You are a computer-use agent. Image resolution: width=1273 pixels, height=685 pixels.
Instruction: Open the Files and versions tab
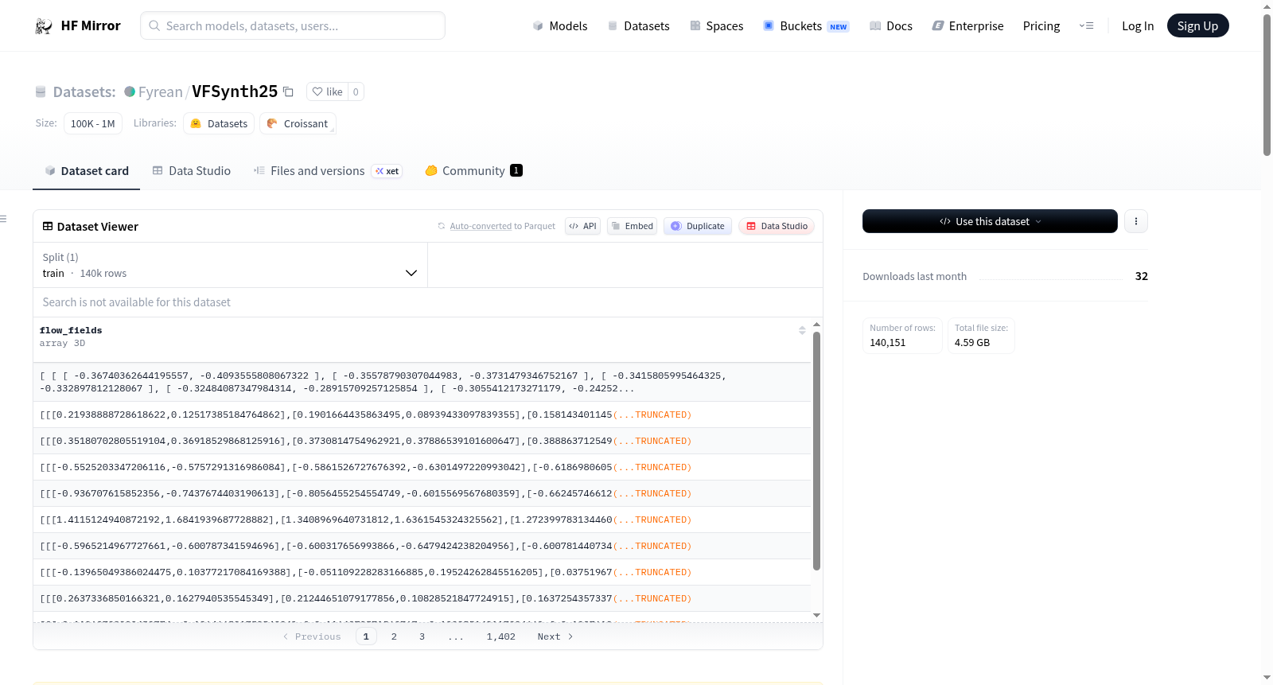coord(328,171)
